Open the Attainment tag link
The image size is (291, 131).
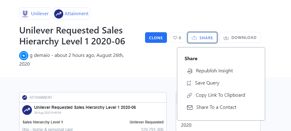coord(71,13)
